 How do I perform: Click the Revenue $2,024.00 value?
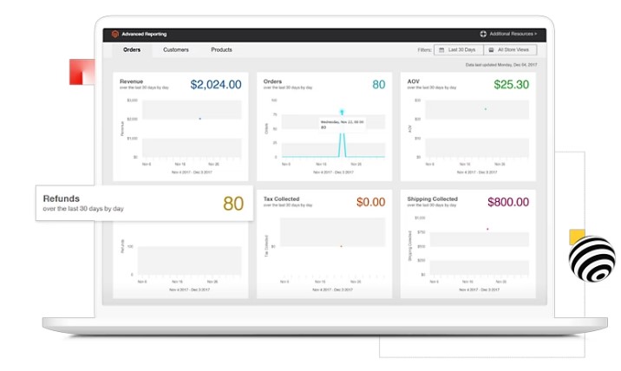coord(216,84)
